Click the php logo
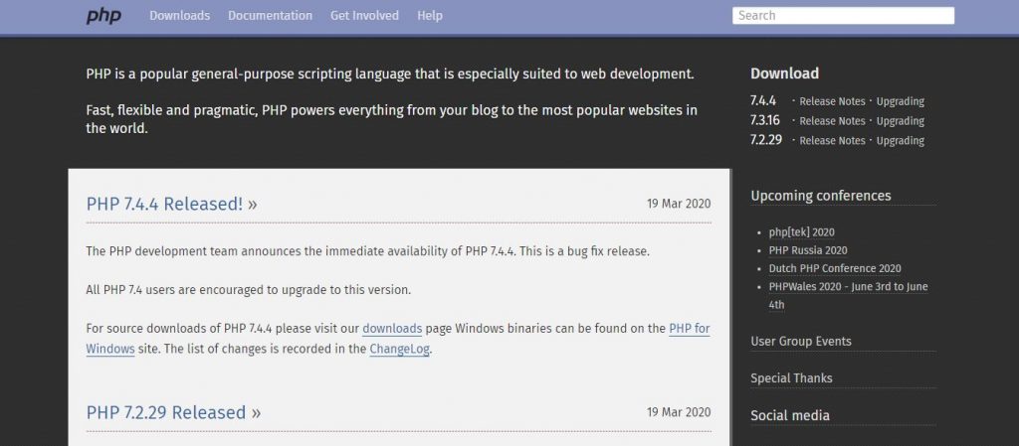Screen dimensions: 1019x446 pyautogui.click(x=103, y=16)
